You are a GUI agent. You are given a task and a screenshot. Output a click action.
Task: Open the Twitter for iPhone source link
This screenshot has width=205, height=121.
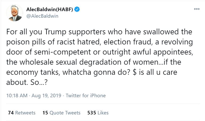86,96
